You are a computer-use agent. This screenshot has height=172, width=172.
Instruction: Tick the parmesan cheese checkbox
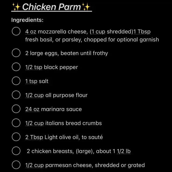[16, 165]
